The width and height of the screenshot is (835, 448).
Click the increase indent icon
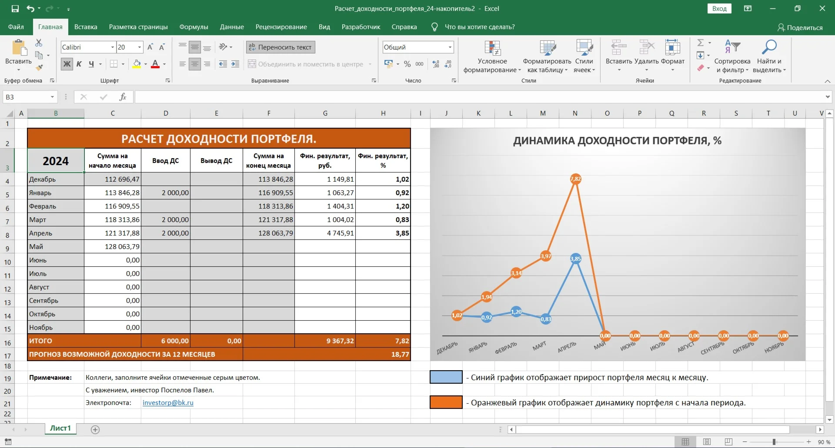pos(235,64)
